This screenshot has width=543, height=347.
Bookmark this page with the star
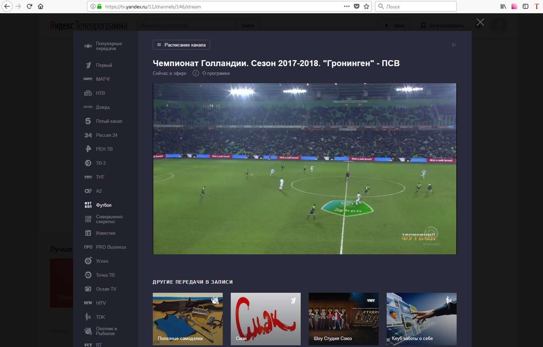click(x=367, y=6)
